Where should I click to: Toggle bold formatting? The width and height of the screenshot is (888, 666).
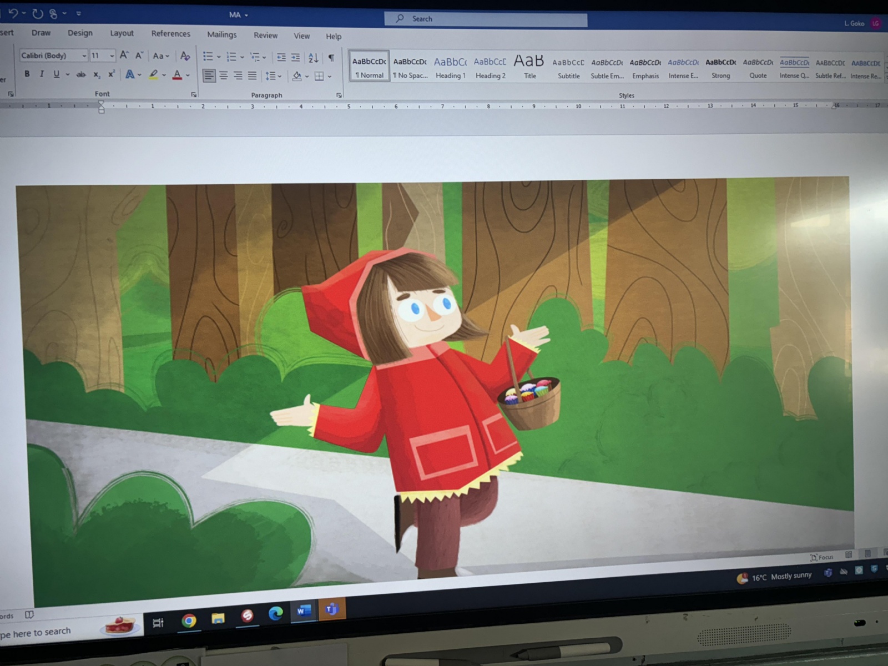click(27, 74)
